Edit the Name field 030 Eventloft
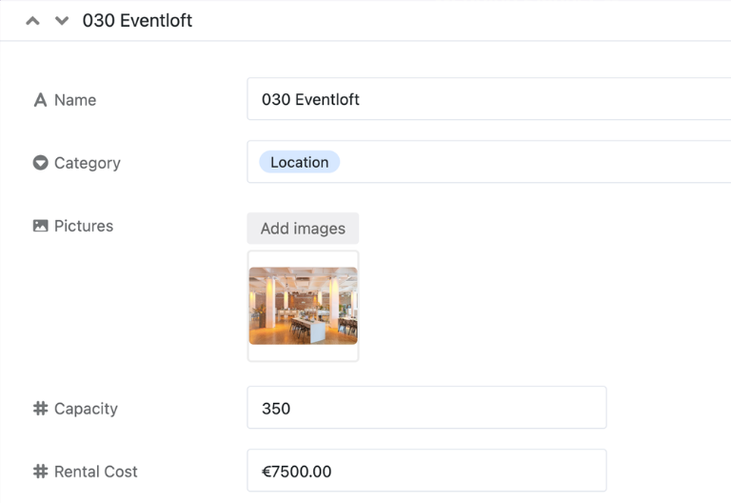Screen dimensions: 731x503 click(x=488, y=99)
